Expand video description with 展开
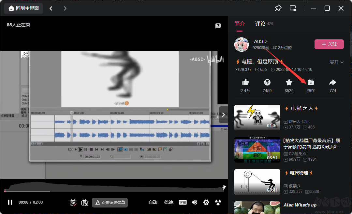352x214 pixels. click(x=336, y=62)
